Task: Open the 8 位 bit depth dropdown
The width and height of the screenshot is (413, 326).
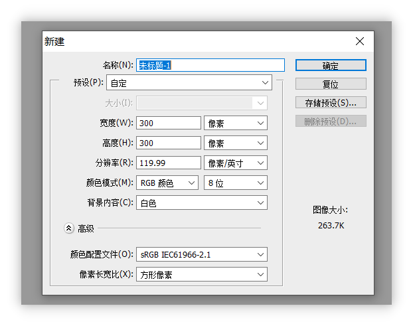Action: [235, 183]
